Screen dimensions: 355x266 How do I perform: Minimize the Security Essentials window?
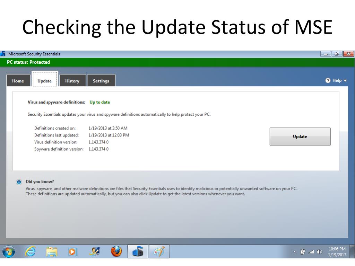tap(326, 54)
